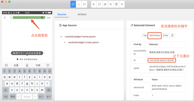Viewport: 194px width, 102px height.
Task: Open the Search for Element magnifier
Action: [x=111, y=4]
